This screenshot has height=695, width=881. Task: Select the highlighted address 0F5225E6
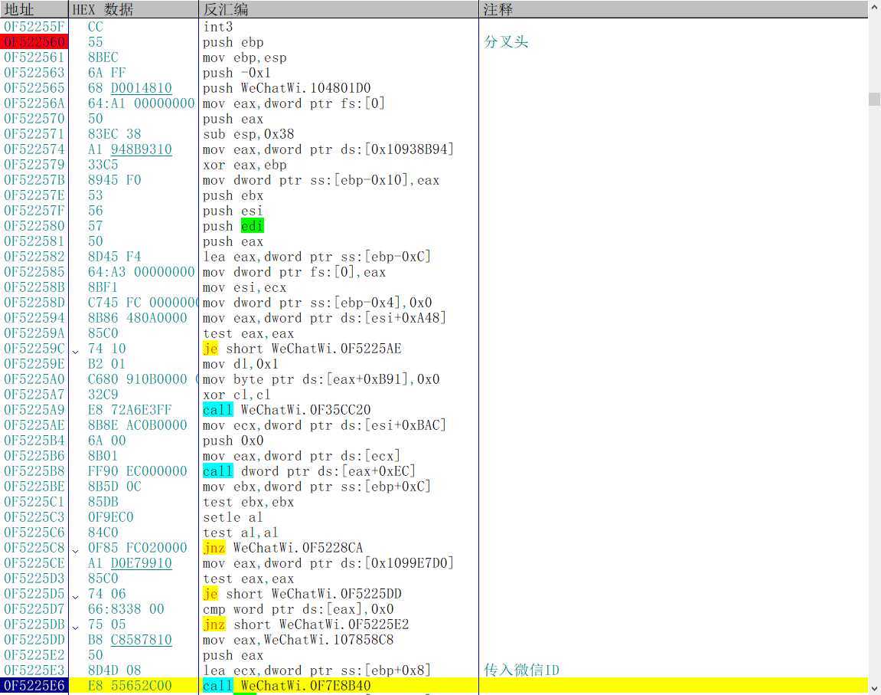(34, 686)
